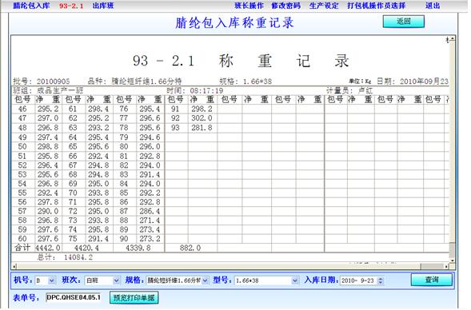Click package number 82 cell
This screenshot has height=310, width=471.
pyautogui.click(x=124, y=165)
